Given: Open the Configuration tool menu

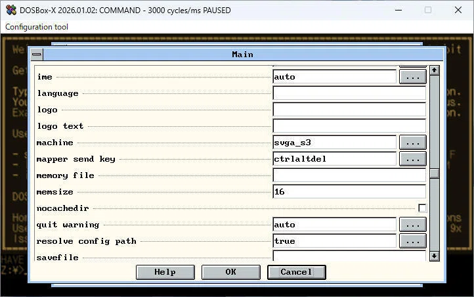Looking at the screenshot, I should (x=37, y=27).
